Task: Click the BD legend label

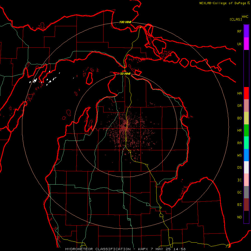Action: (x=239, y=118)
